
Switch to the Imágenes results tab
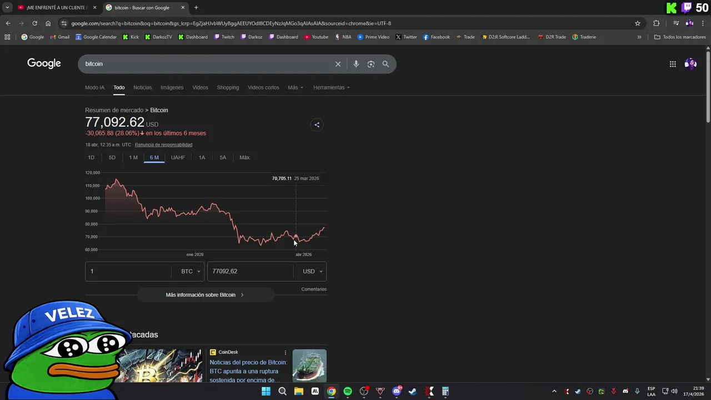click(172, 87)
